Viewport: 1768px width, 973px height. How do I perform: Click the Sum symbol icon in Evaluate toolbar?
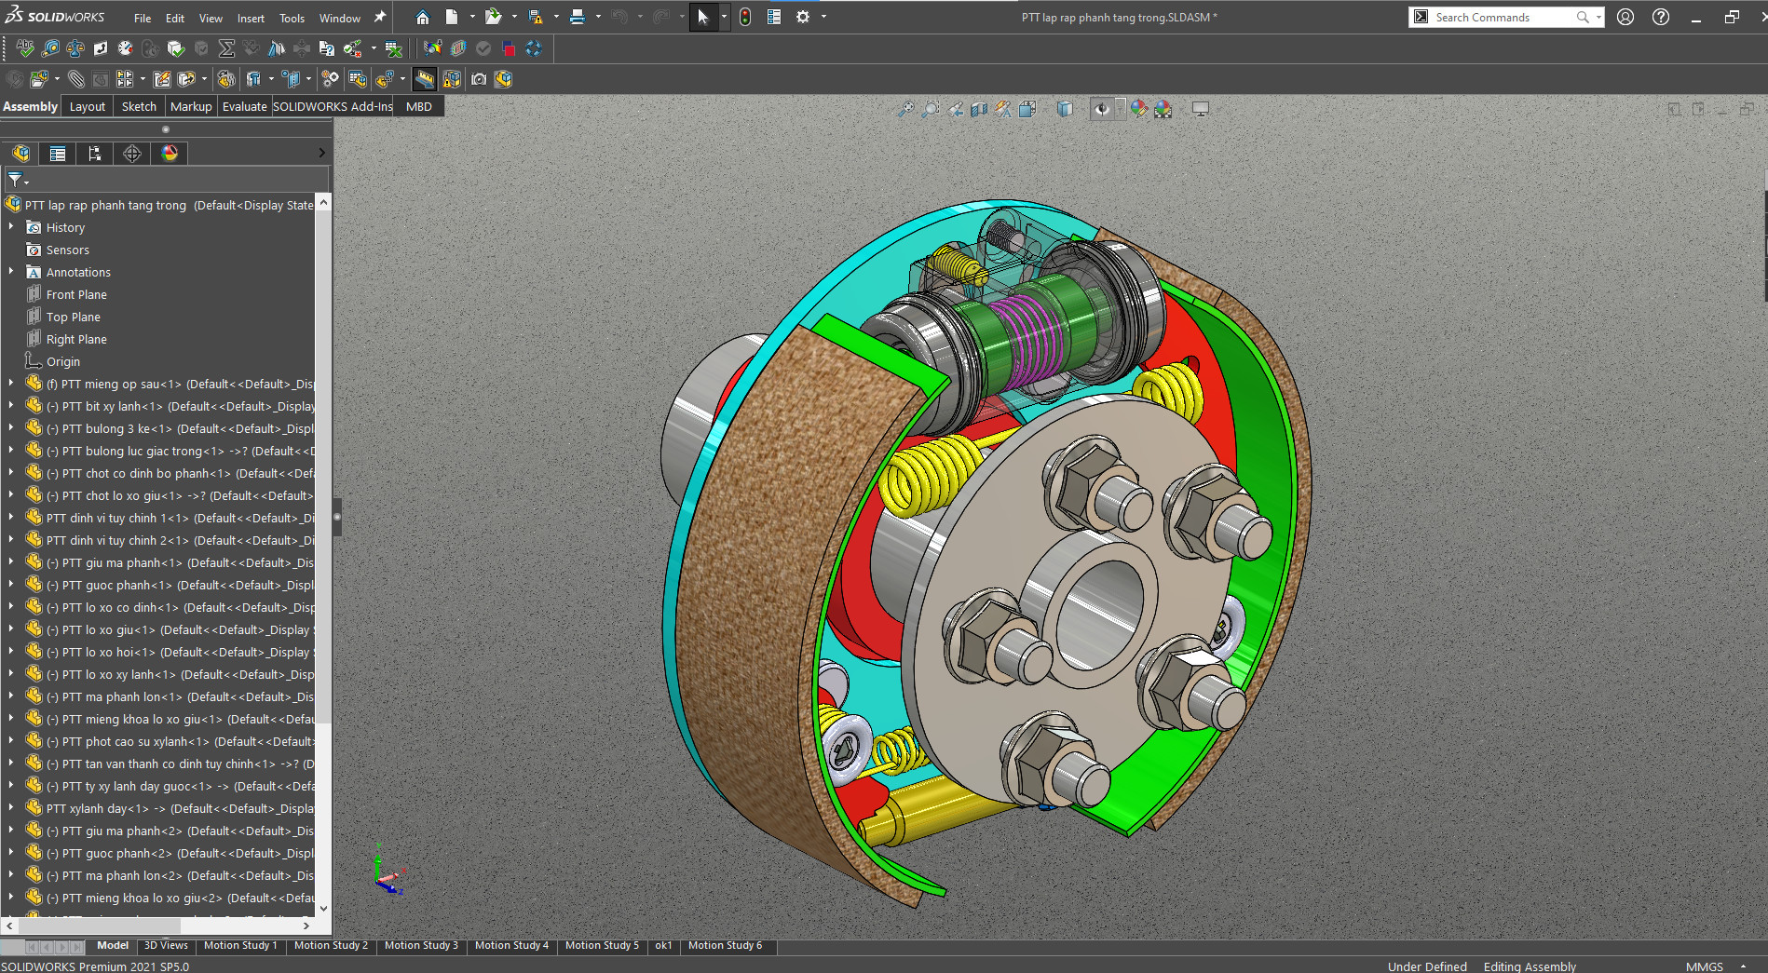[x=226, y=48]
